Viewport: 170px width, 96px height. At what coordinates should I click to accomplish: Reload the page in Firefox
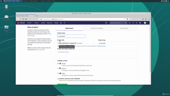tap(23, 19)
